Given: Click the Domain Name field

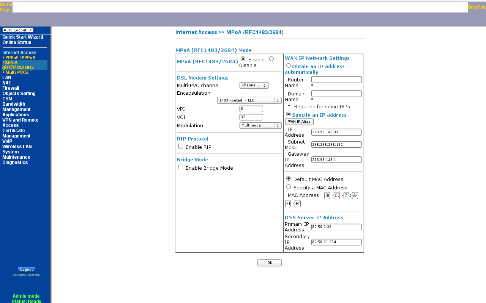Looking at the screenshot, I should [336, 94].
